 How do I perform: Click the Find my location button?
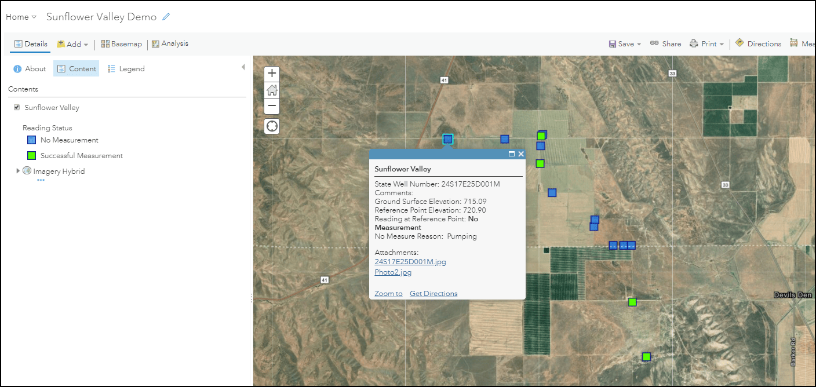point(271,126)
